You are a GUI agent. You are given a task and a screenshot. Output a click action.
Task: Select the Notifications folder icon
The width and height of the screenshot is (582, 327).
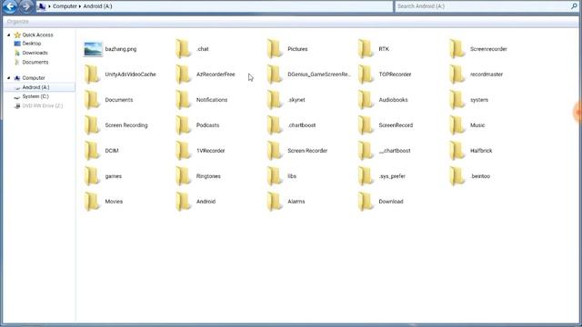coord(183,100)
